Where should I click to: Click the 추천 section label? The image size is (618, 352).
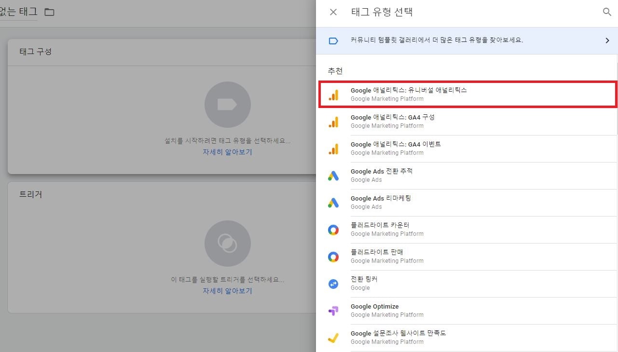click(x=335, y=71)
